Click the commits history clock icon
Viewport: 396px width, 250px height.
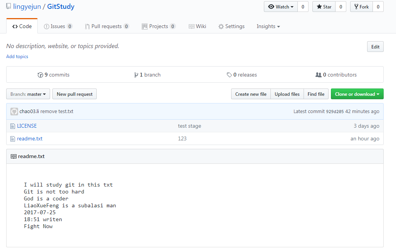(40, 75)
